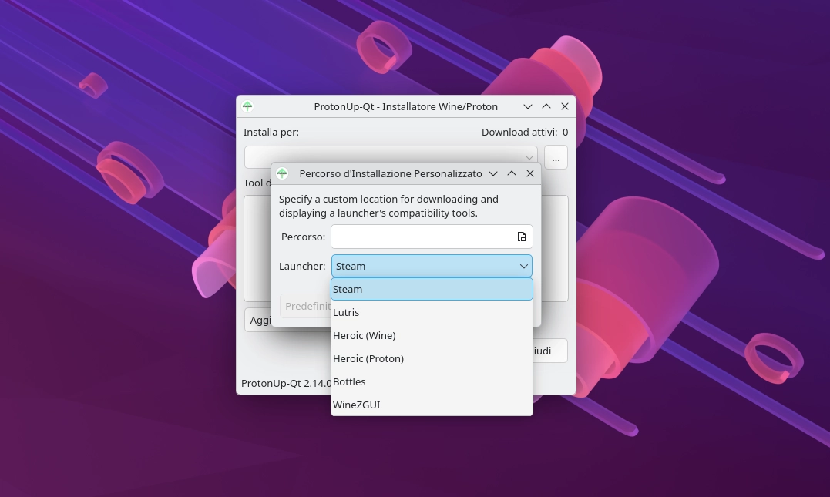Open the file browser icon in the Percorso field
This screenshot has height=497, width=830.
tap(521, 237)
